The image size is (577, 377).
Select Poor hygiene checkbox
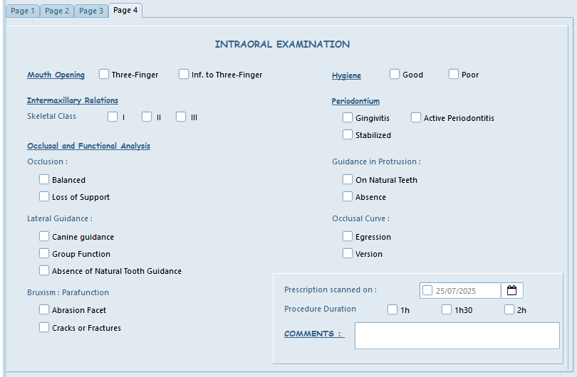[454, 74]
